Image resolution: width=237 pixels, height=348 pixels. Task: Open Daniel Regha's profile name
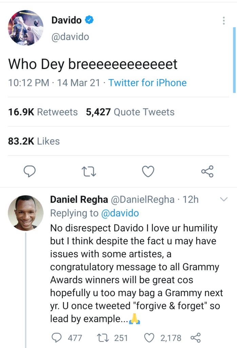pyautogui.click(x=79, y=199)
